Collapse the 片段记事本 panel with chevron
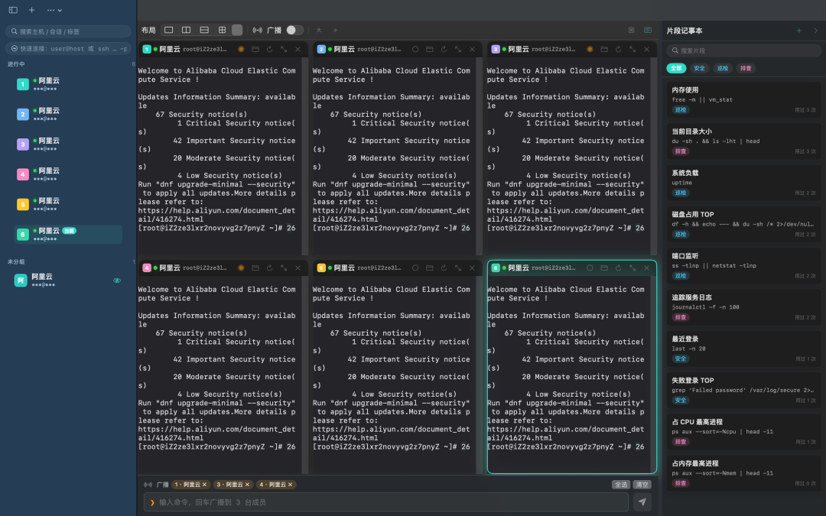 click(x=815, y=31)
